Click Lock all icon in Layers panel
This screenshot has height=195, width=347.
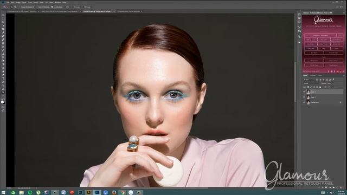pyautogui.click(x=320, y=87)
